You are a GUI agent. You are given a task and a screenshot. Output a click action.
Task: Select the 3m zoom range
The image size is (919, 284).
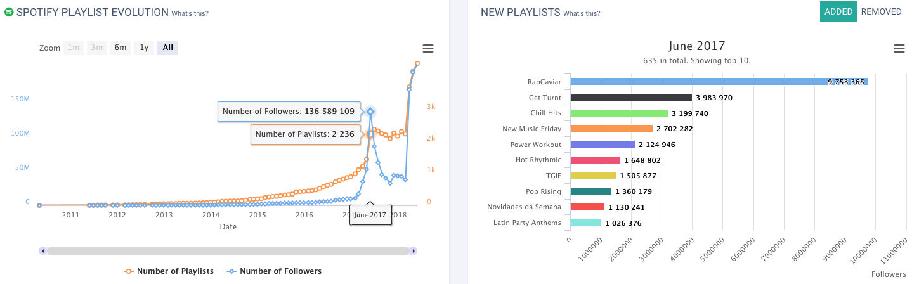[x=97, y=48]
